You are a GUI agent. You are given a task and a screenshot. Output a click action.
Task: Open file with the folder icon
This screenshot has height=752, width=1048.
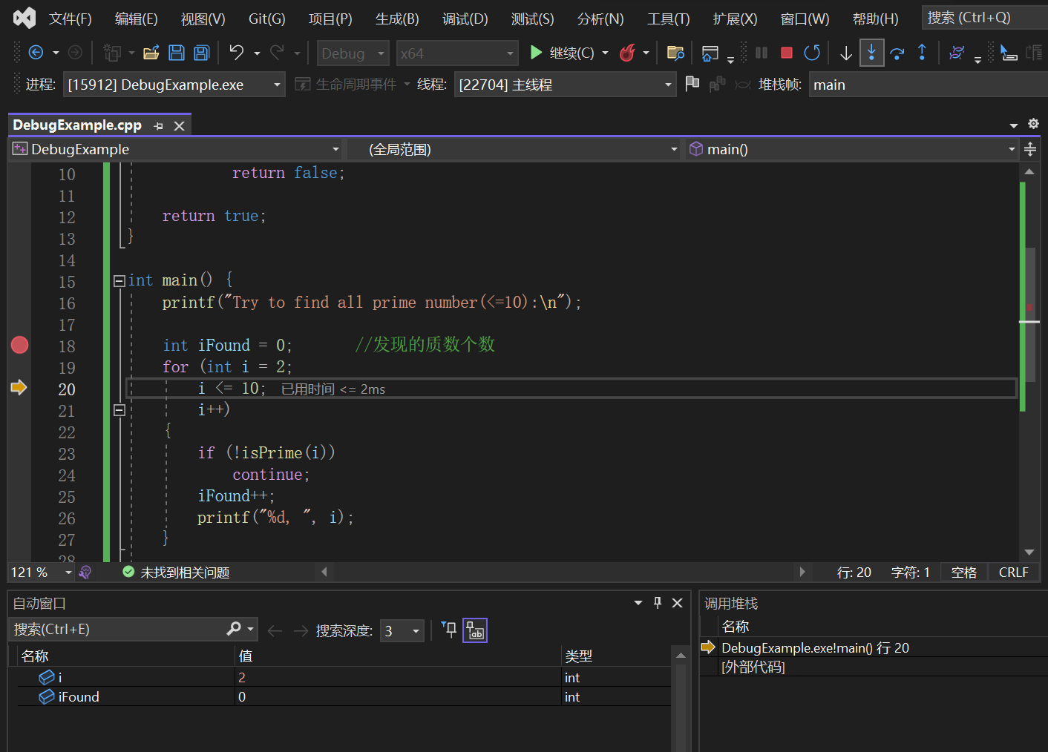coord(151,53)
